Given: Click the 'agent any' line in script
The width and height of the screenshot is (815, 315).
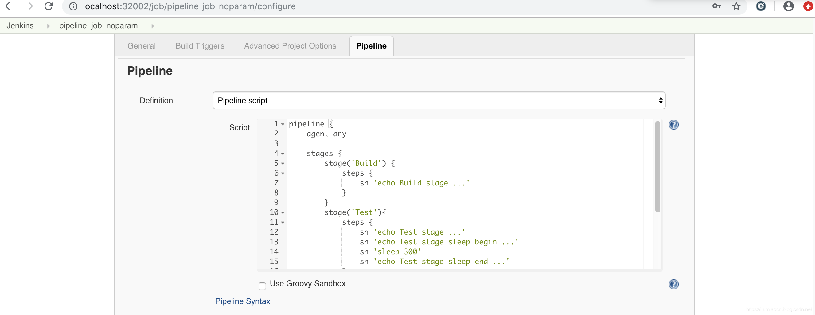Looking at the screenshot, I should (x=326, y=134).
